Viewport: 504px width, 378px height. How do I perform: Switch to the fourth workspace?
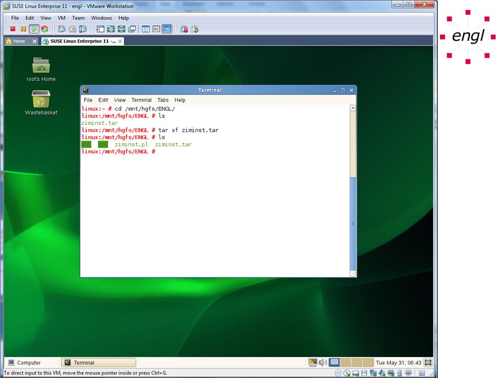click(x=368, y=363)
